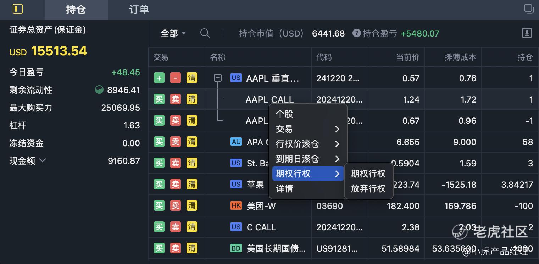Click 买 in the AAPL CALL 1.24 row
This screenshot has height=264, width=539.
pos(159,99)
